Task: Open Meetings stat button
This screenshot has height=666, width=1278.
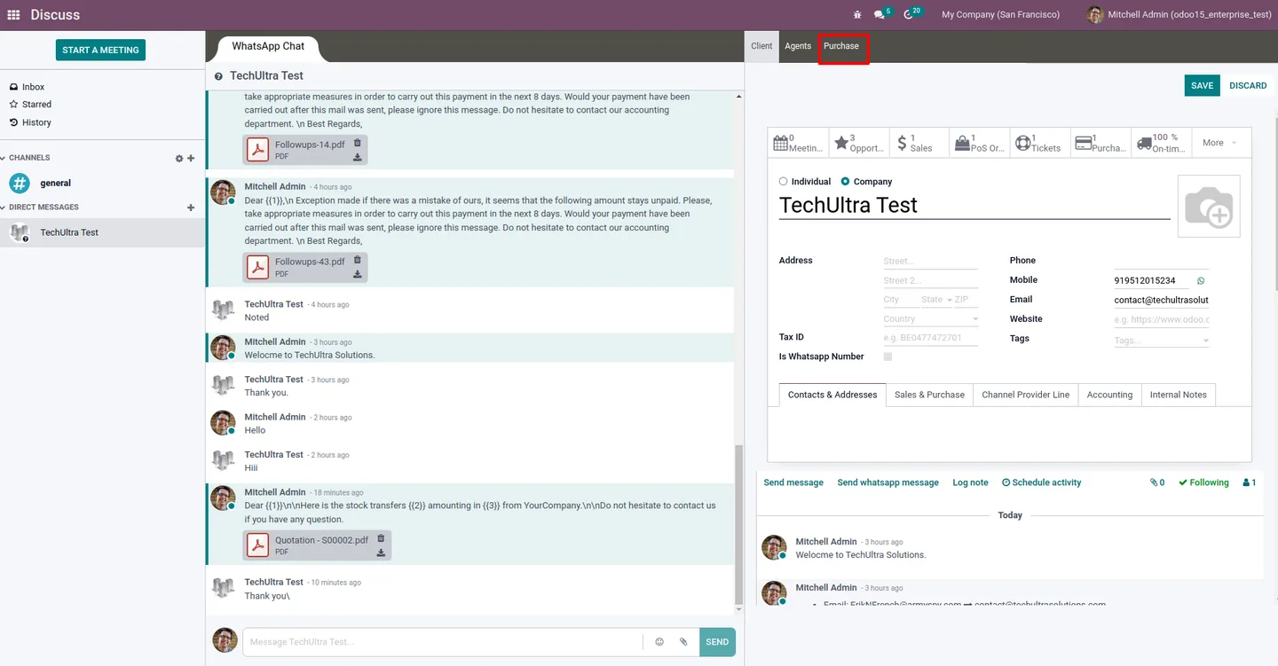Action: point(798,143)
